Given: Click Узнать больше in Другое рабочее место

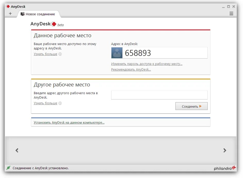Looking at the screenshot, I should coord(45,103).
